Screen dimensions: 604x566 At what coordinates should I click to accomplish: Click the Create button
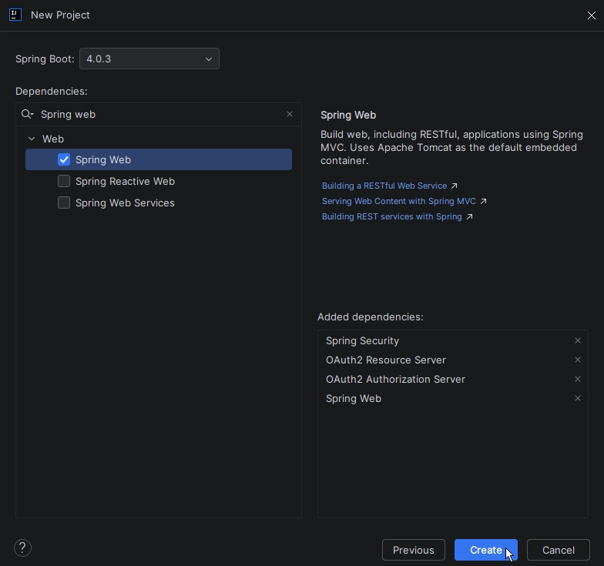click(x=485, y=550)
